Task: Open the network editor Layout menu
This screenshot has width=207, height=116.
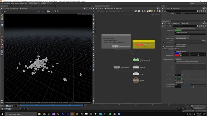Action: [115, 11]
